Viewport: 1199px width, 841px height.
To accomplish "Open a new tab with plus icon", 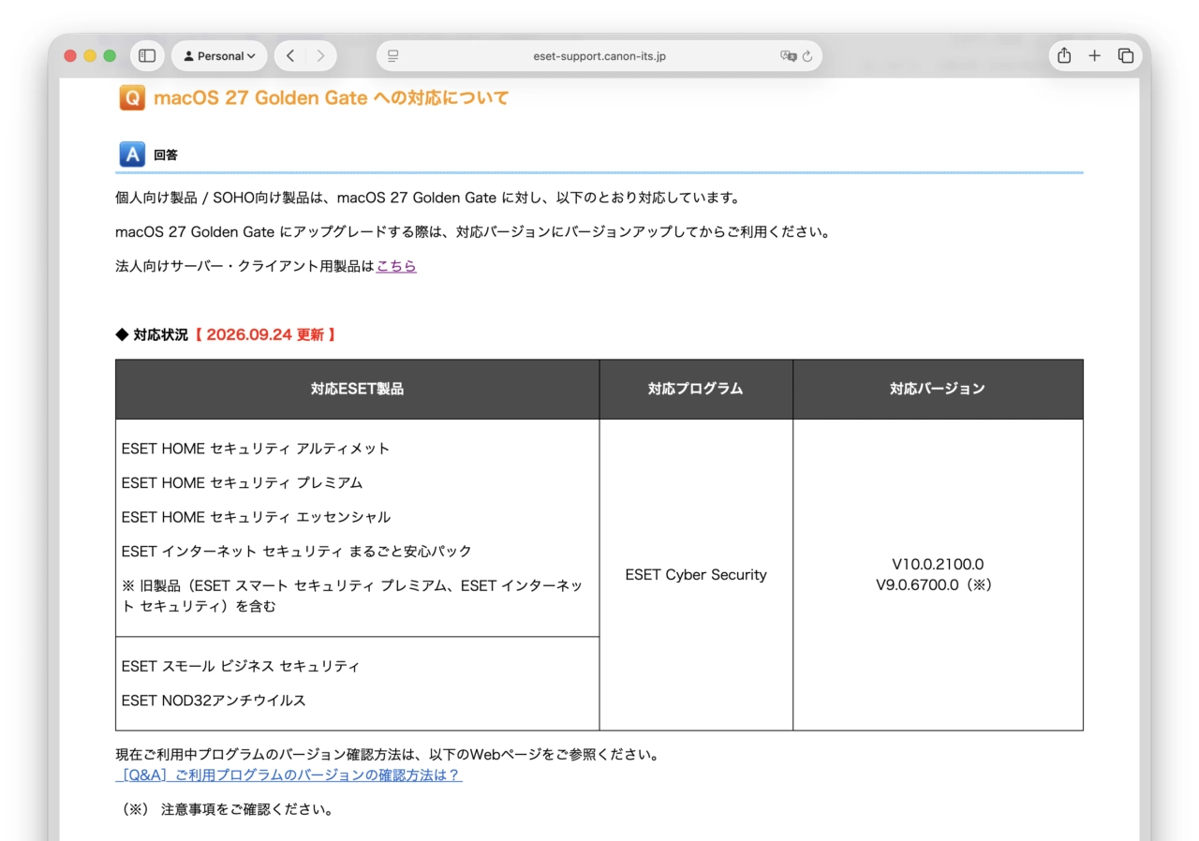I will pyautogui.click(x=1094, y=56).
